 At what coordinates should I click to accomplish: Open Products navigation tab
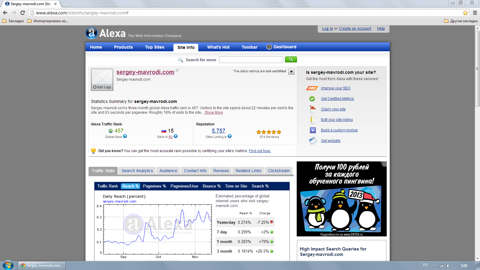coord(123,47)
